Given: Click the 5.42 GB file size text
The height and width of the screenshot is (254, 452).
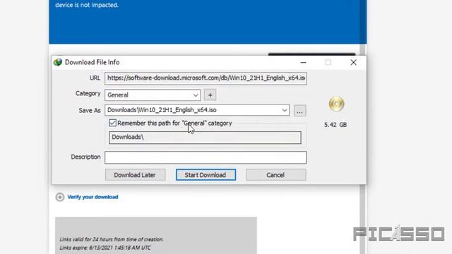Looking at the screenshot, I should 335,125.
